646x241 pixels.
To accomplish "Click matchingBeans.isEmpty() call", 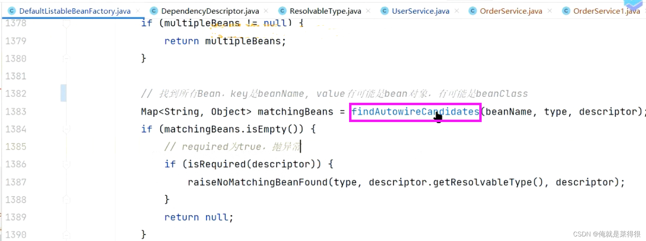I will pyautogui.click(x=234, y=129).
